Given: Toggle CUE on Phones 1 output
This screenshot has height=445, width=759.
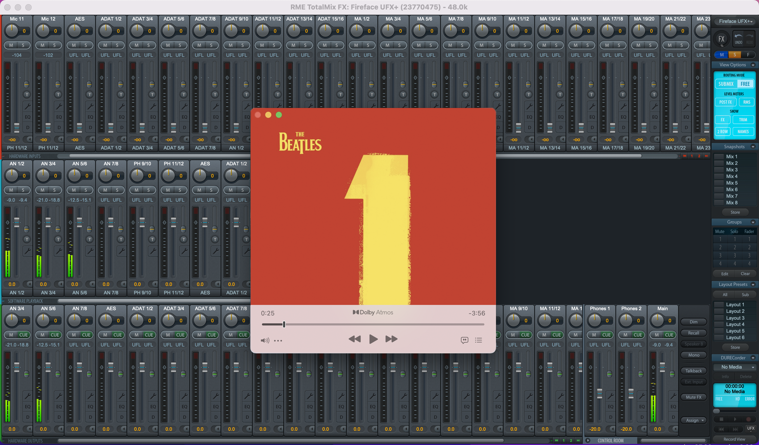Looking at the screenshot, I should (x=606, y=335).
